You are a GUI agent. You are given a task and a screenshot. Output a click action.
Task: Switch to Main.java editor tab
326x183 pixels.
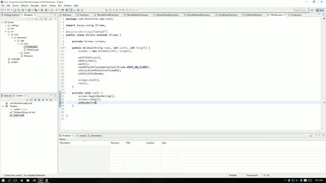(x=67, y=15)
